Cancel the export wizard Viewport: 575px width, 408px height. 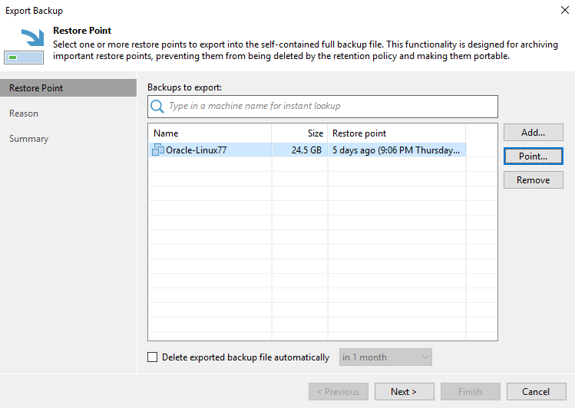(x=536, y=392)
